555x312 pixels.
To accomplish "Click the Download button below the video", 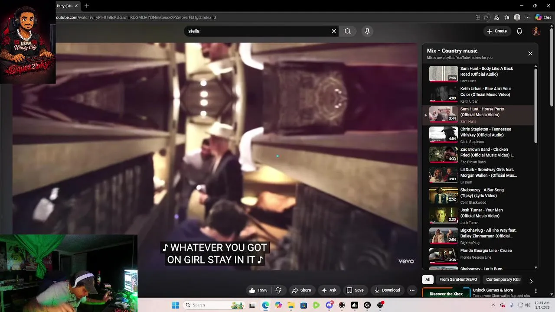I will pyautogui.click(x=387, y=290).
